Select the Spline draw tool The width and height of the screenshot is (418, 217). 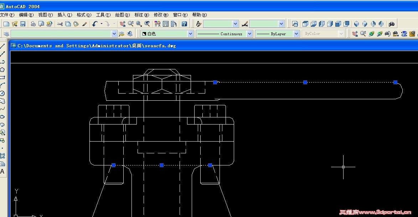point(2,108)
